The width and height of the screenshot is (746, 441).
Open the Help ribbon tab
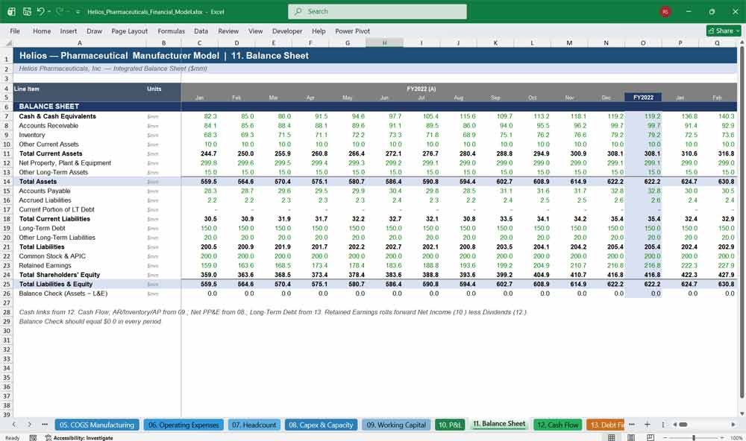pos(319,31)
